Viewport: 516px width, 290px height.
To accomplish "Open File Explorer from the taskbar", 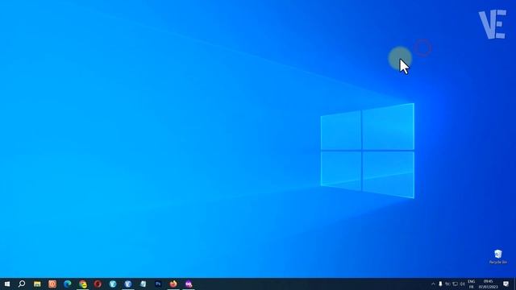I will (37, 284).
